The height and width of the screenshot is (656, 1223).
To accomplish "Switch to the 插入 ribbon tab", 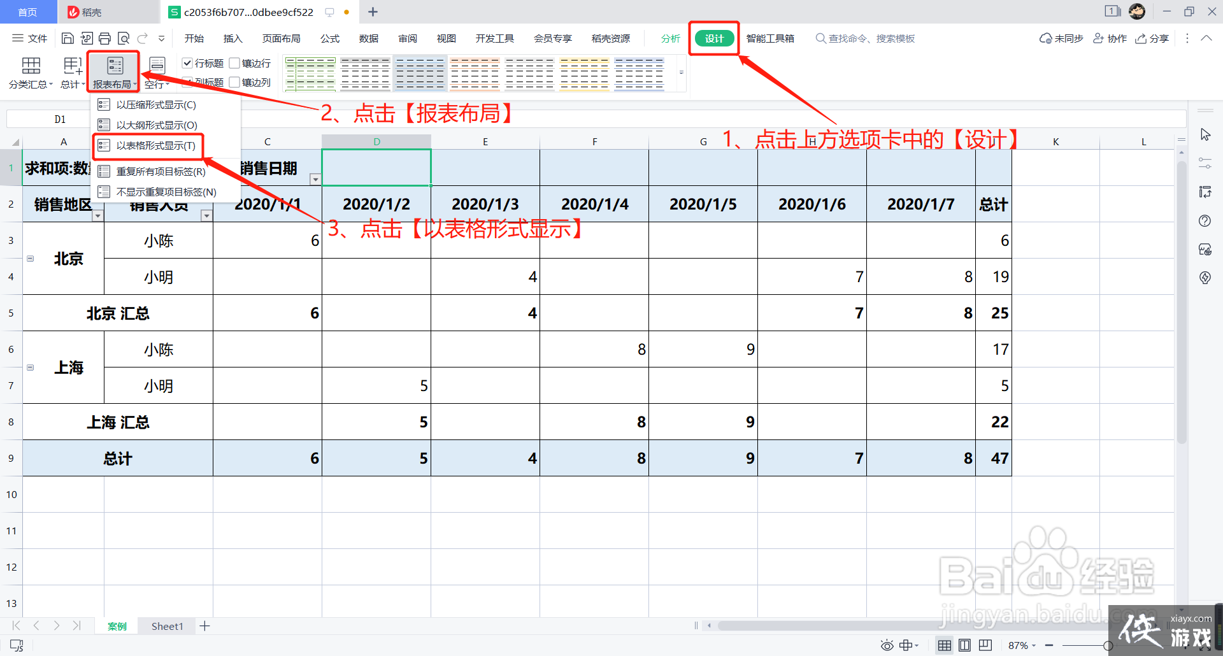I will 233,38.
